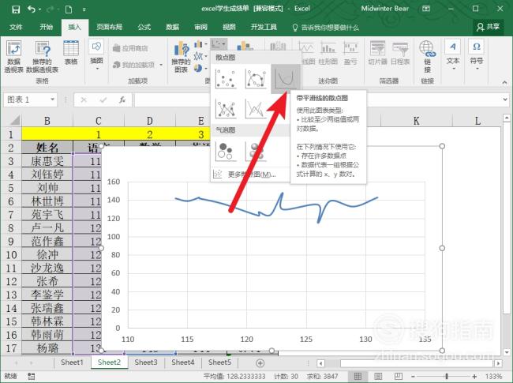The height and width of the screenshot is (383, 513).
Task: Switch to the 数据 ribbon tab
Action: pyautogui.click(x=172, y=27)
